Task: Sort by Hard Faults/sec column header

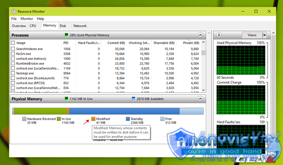Action: click(x=89, y=43)
